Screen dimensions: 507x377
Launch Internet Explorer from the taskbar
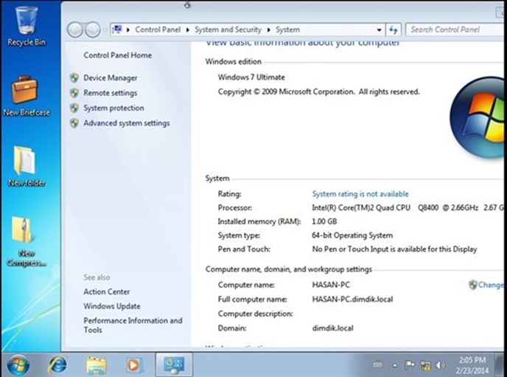pyautogui.click(x=57, y=365)
